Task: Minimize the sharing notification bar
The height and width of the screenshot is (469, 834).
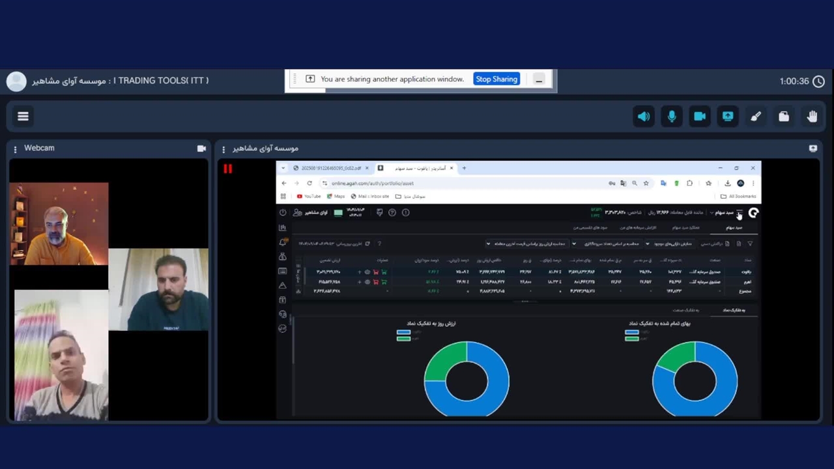Action: tap(539, 79)
